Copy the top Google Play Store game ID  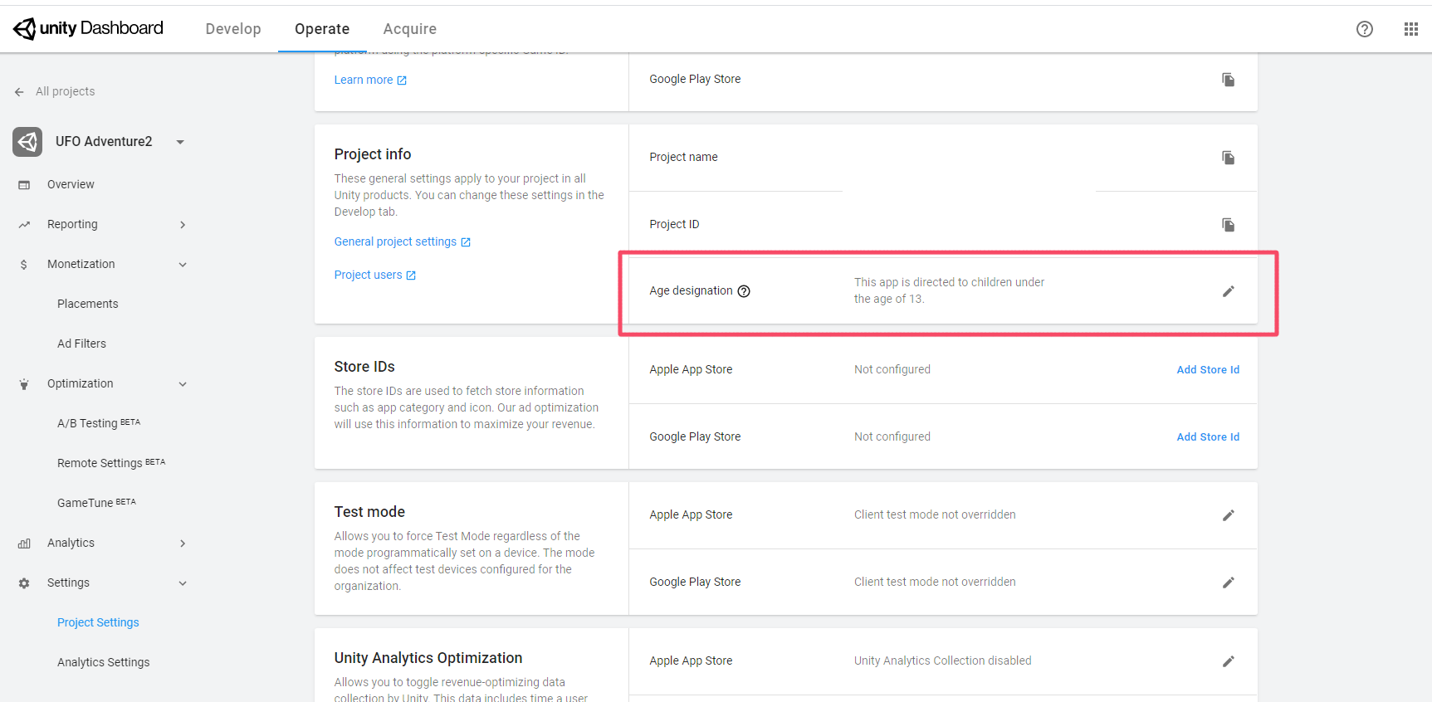[x=1229, y=80]
